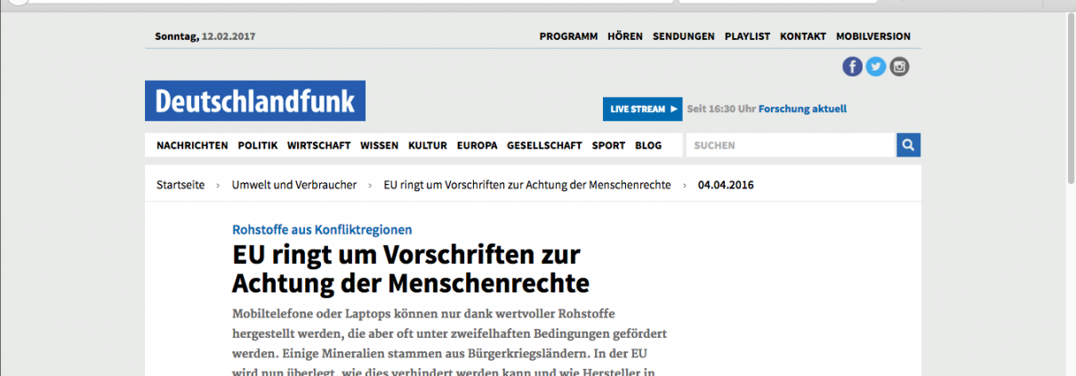Click into the Suchen search field
1076x376 pixels.
pos(791,145)
